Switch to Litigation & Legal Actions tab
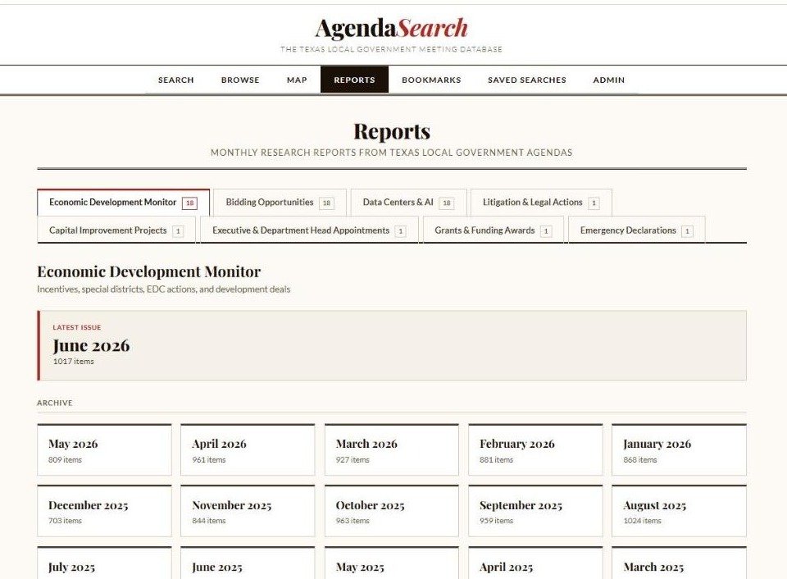The image size is (787, 579). point(541,203)
